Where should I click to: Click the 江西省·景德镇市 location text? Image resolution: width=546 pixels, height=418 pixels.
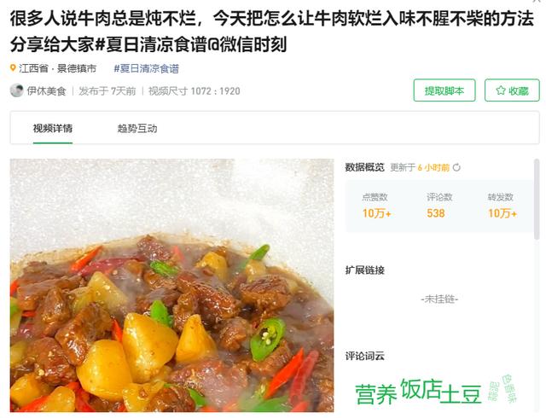pos(57,68)
